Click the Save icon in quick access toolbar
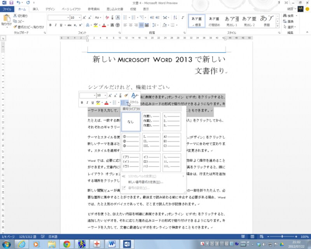The height and width of the screenshot is (249, 311). [11, 3]
